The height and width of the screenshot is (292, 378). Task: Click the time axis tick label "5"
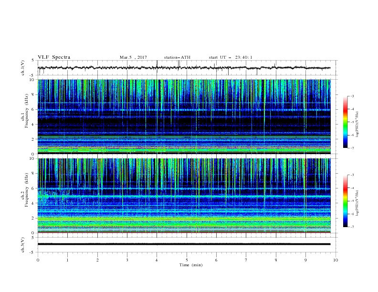pyautogui.click(x=187, y=260)
